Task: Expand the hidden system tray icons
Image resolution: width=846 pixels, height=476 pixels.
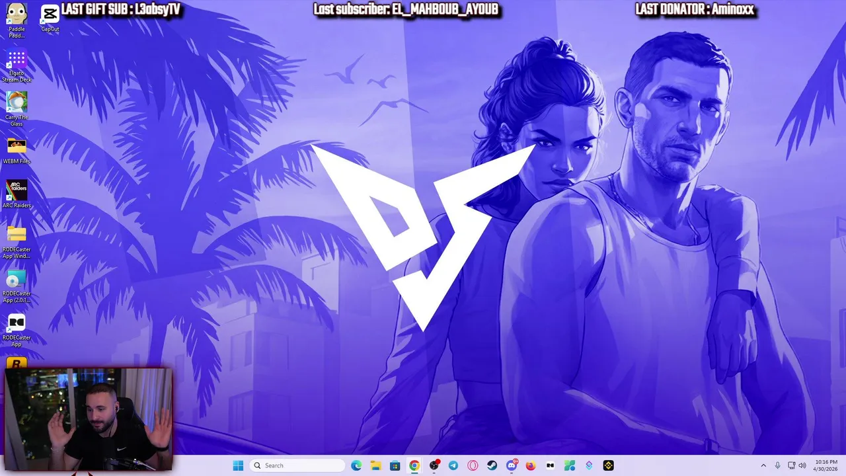Action: tap(763, 465)
